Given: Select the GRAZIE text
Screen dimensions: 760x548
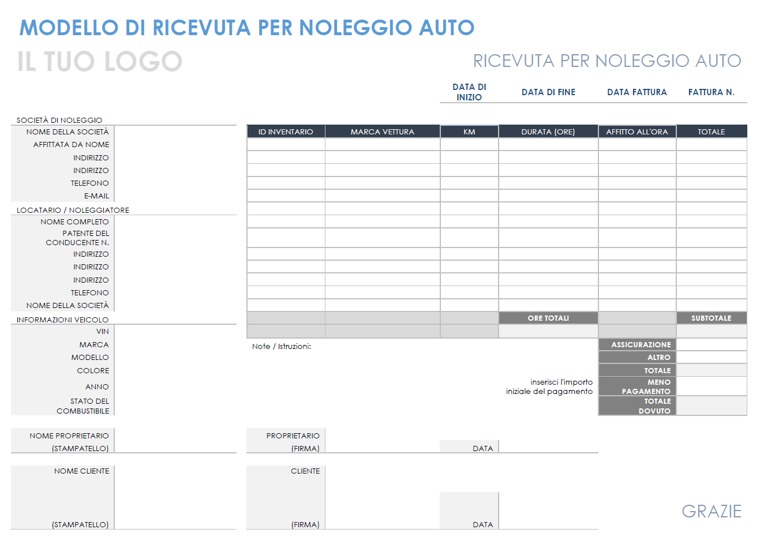Looking at the screenshot, I should click(x=712, y=511).
